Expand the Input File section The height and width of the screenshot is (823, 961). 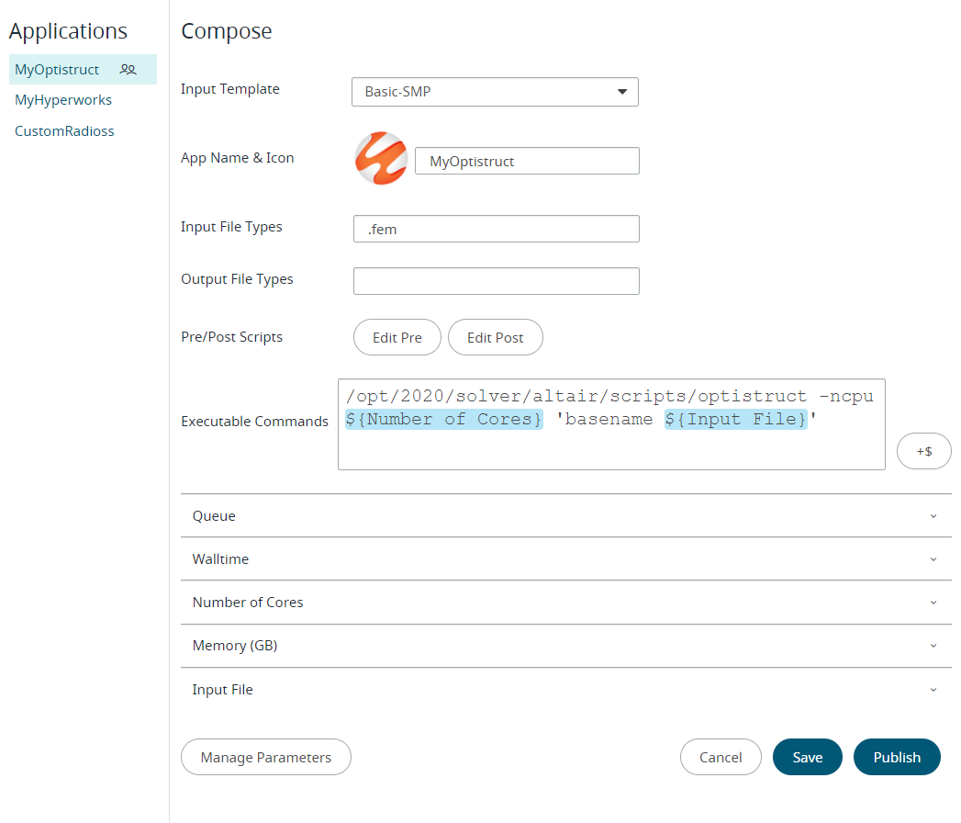point(565,689)
